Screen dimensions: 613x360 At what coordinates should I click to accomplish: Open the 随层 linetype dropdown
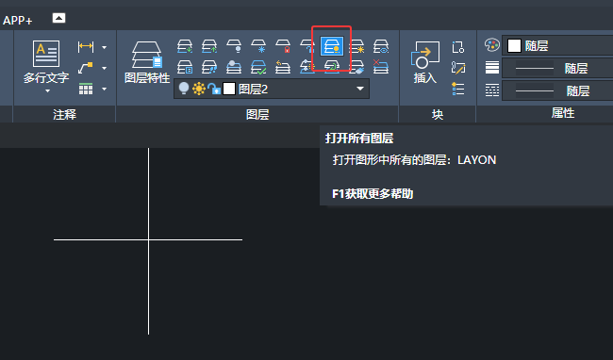557,90
